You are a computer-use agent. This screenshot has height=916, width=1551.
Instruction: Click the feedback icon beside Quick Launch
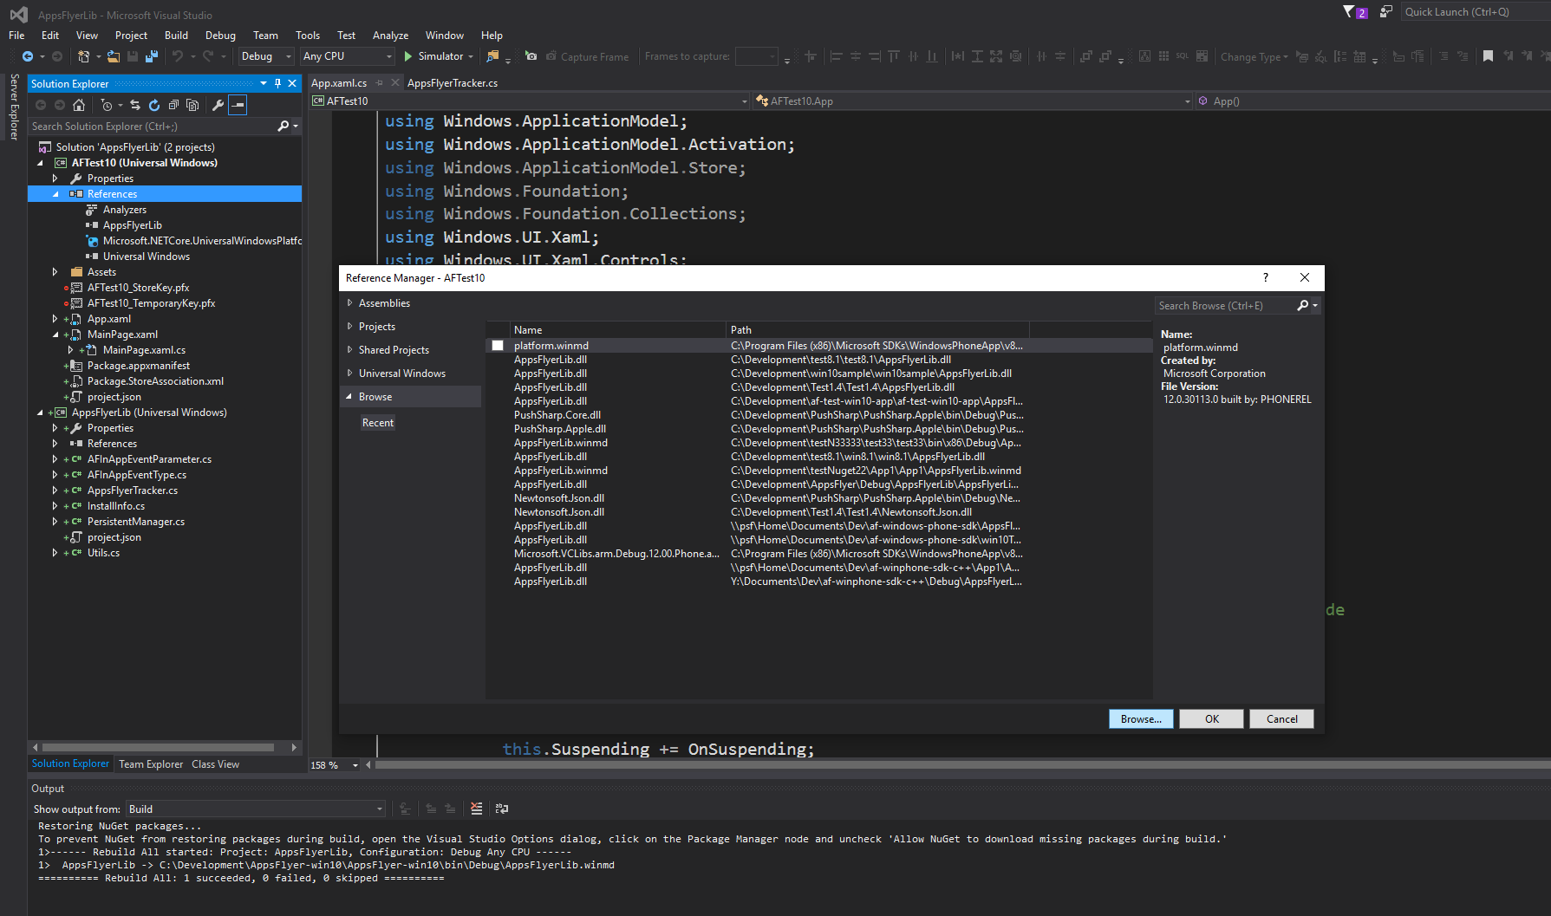[x=1386, y=11]
